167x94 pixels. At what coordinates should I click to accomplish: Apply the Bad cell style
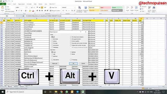point(105,8)
